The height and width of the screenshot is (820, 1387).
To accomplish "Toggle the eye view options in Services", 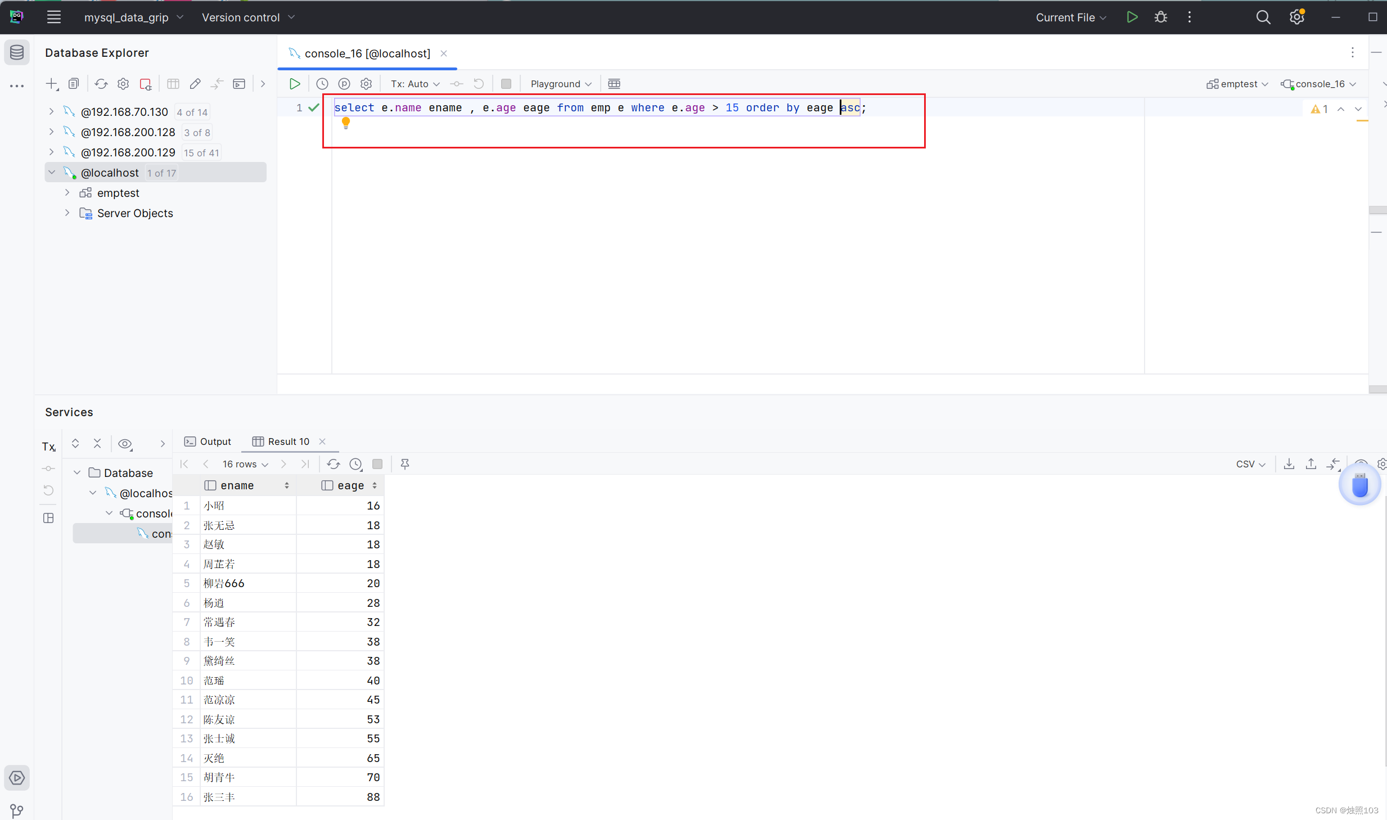I will tap(125, 444).
